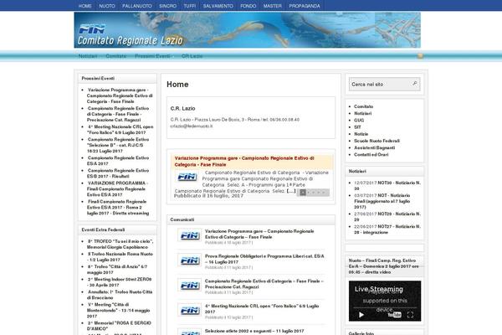Click FIN icon beside Variazione Programma gare comunicato
Viewport: 502px width, 335px height.
[x=190, y=235]
